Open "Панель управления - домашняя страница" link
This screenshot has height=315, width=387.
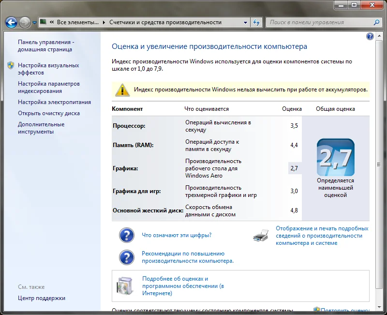click(46, 45)
